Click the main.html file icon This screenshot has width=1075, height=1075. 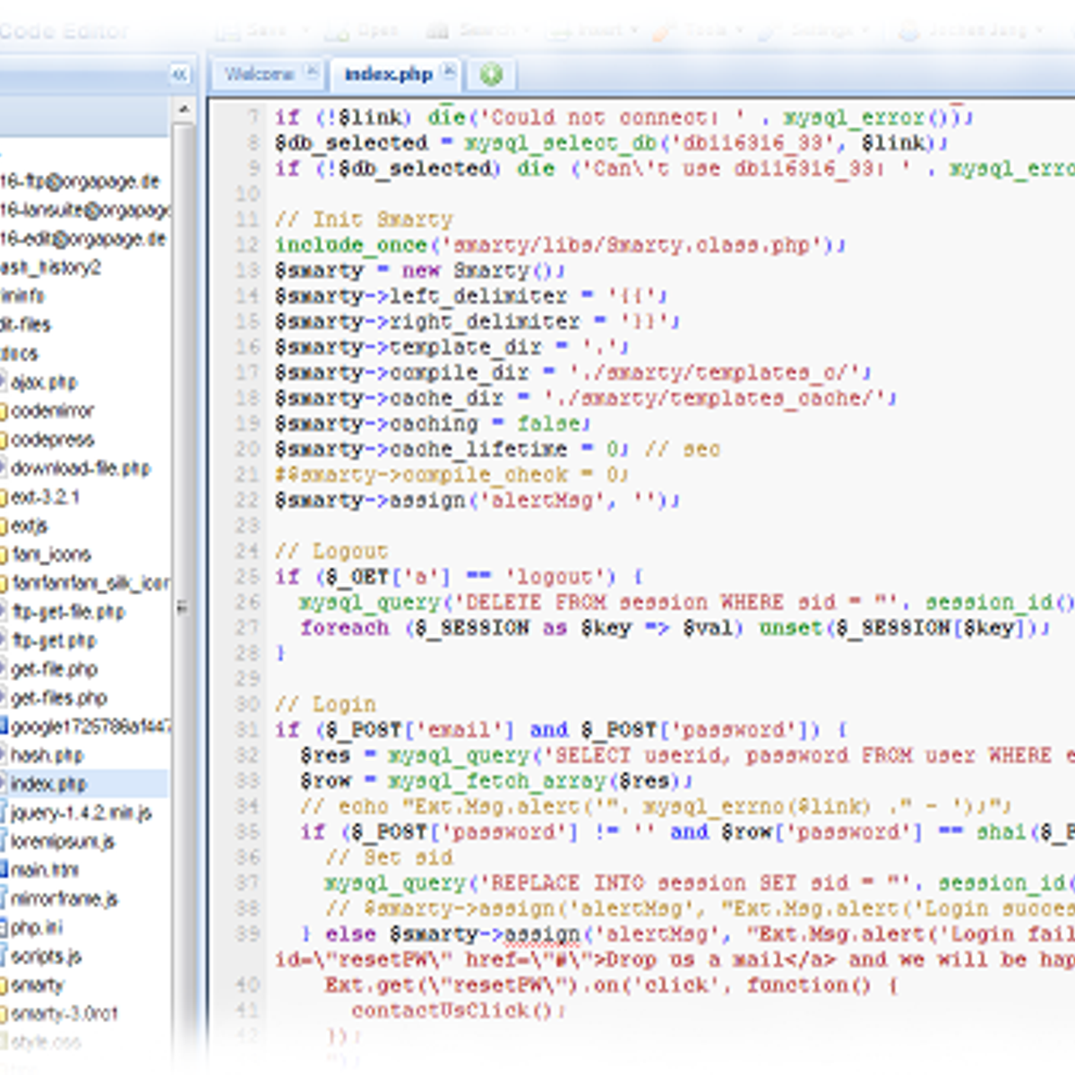point(3,870)
